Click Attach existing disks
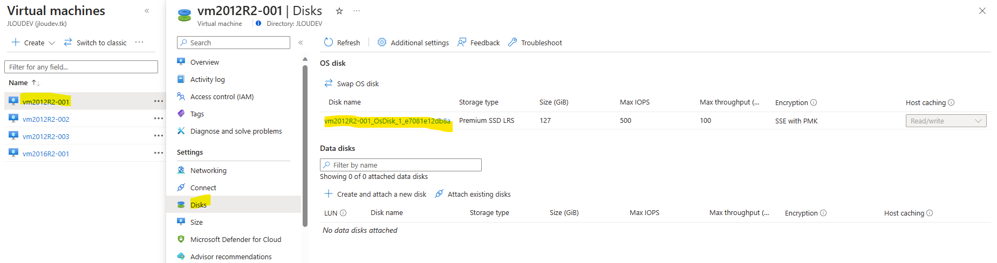Image resolution: width=997 pixels, height=263 pixels. 473,194
